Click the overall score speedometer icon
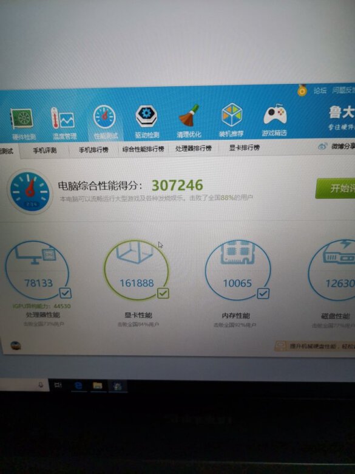This screenshot has width=355, height=474. click(x=30, y=191)
